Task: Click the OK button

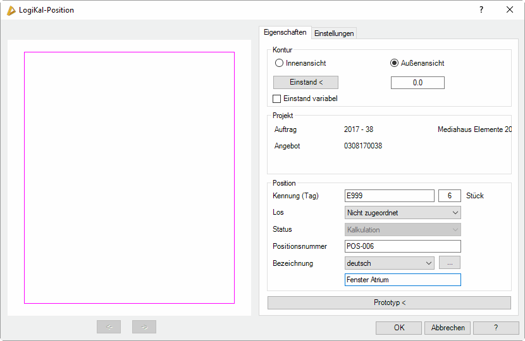Action: [x=398, y=328]
